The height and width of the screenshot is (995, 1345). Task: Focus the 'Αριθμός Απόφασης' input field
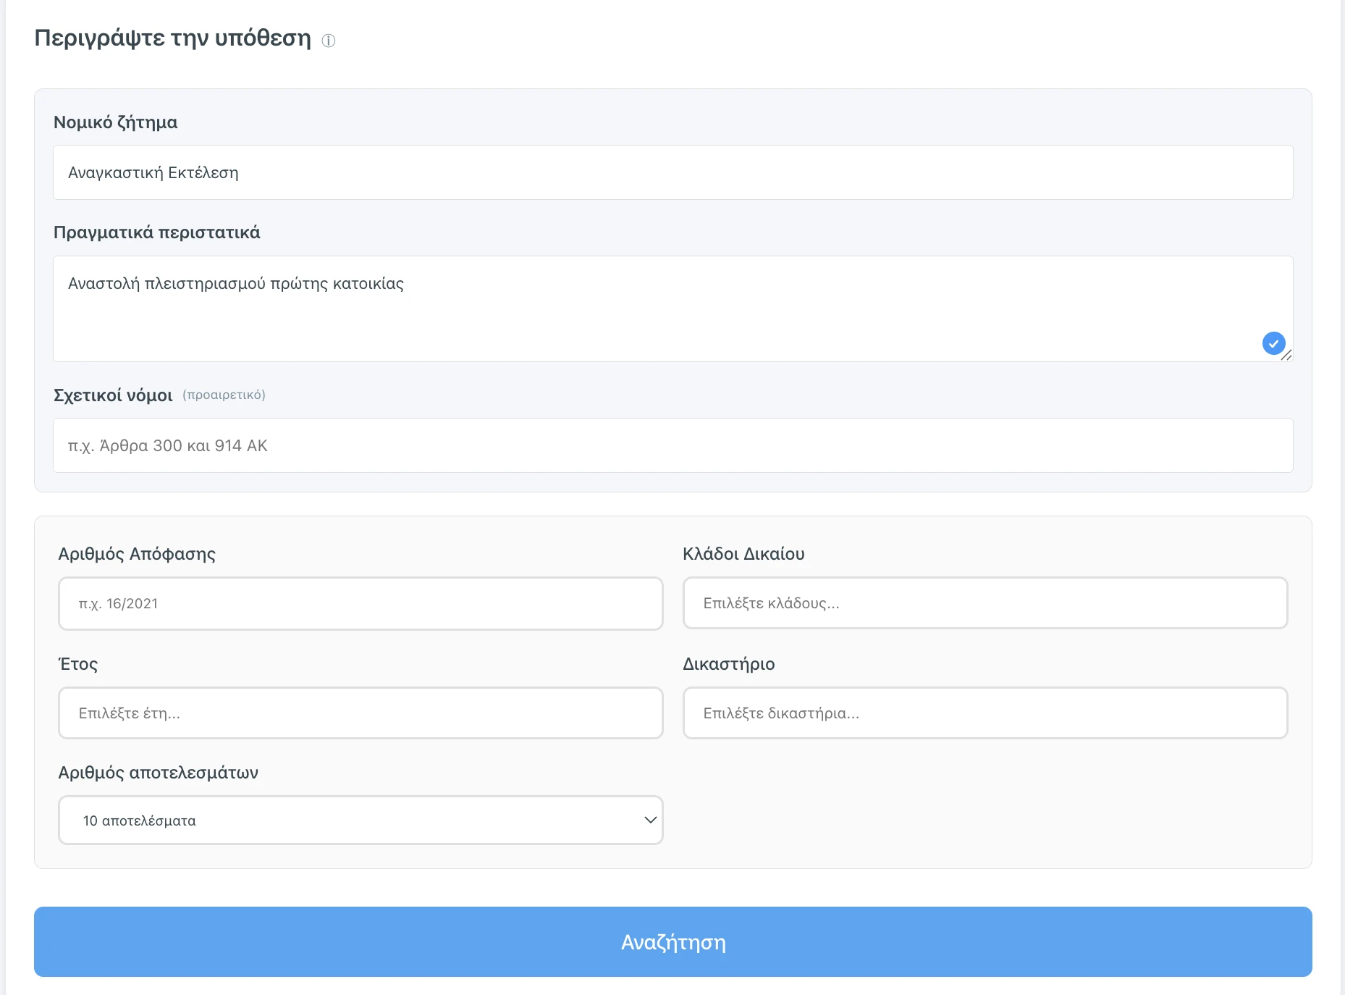click(x=361, y=603)
